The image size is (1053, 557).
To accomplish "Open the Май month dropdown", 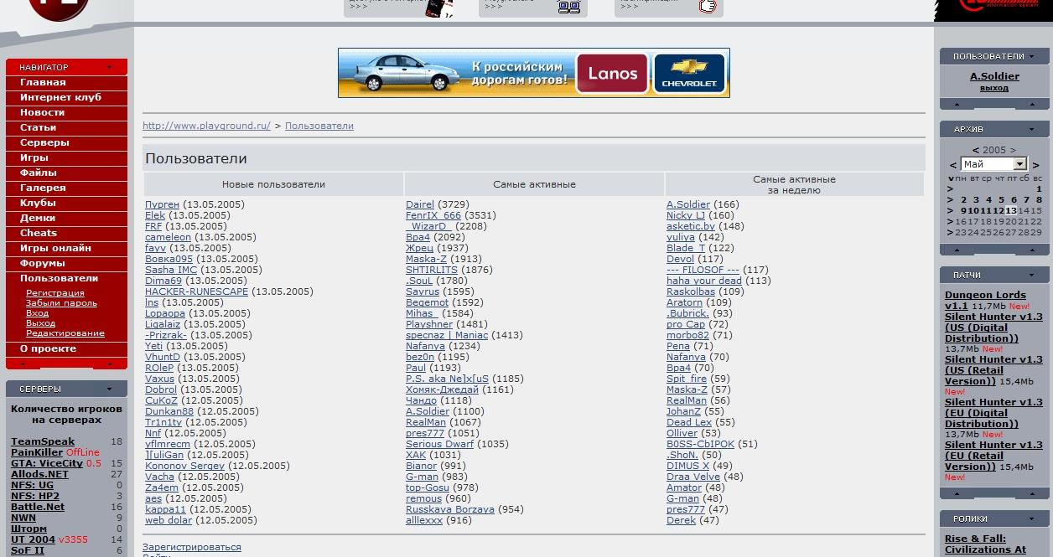I will tap(993, 164).
